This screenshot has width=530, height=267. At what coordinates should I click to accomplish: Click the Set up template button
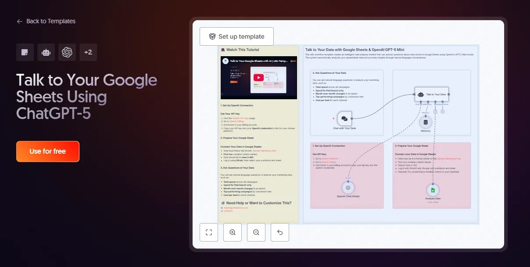coord(236,36)
